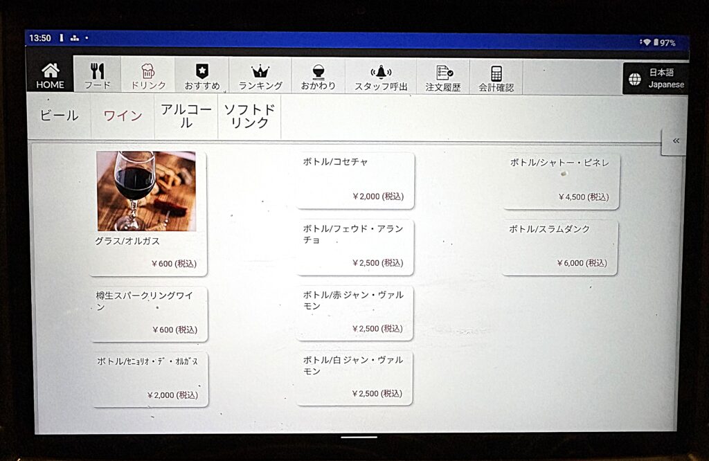Open the 日本語/Japanese language selector
This screenshot has height=461, width=709.
click(x=656, y=78)
